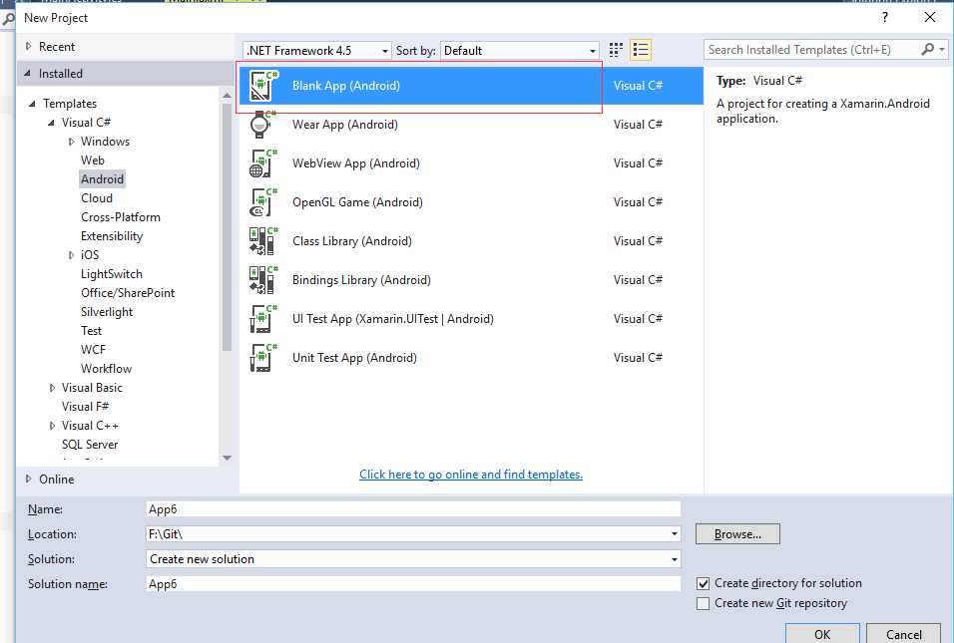Screen dimensions: 954x643
Task: Toggle Create directory for solution checkbox
Action: (x=703, y=583)
